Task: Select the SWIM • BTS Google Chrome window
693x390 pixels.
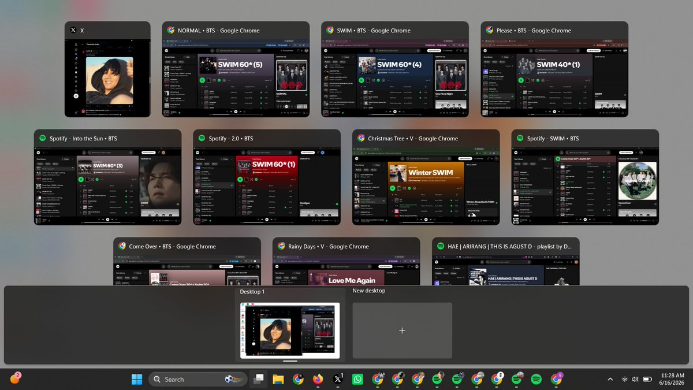Action: pyautogui.click(x=395, y=69)
